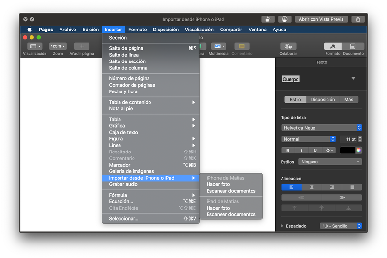Click the font size stepper arrows
Image resolution: width=387 pixels, height=258 pixels.
[x=360, y=139]
